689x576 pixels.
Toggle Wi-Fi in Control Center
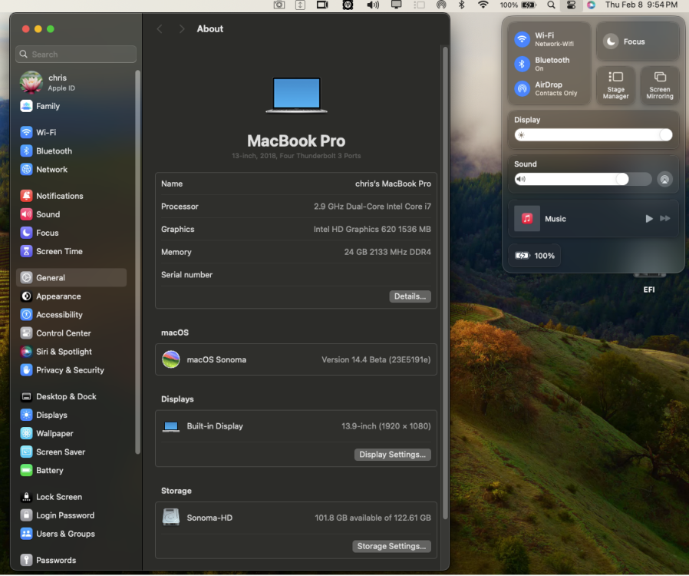pos(522,39)
